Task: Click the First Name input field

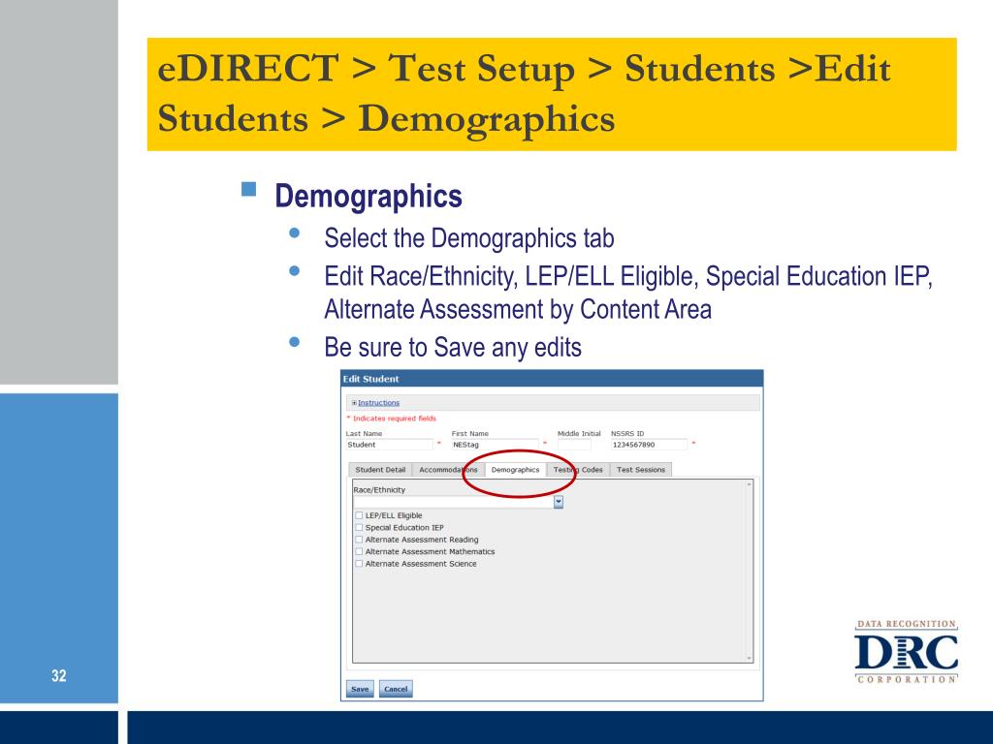Action: pyautogui.click(x=495, y=445)
